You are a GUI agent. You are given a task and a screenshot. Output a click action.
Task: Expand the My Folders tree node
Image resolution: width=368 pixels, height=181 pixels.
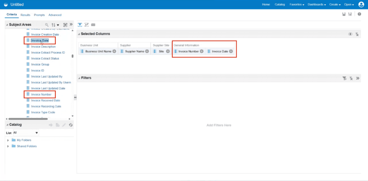coord(8,140)
